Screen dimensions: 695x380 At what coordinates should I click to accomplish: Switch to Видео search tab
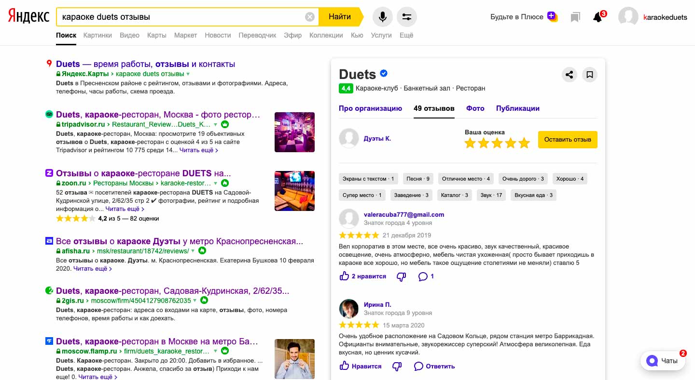pyautogui.click(x=129, y=35)
